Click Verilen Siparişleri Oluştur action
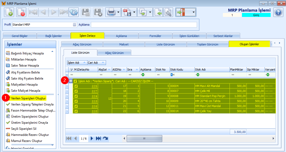 28,98
